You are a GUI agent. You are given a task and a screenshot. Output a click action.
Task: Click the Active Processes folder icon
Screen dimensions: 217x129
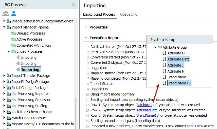(x=13, y=39)
